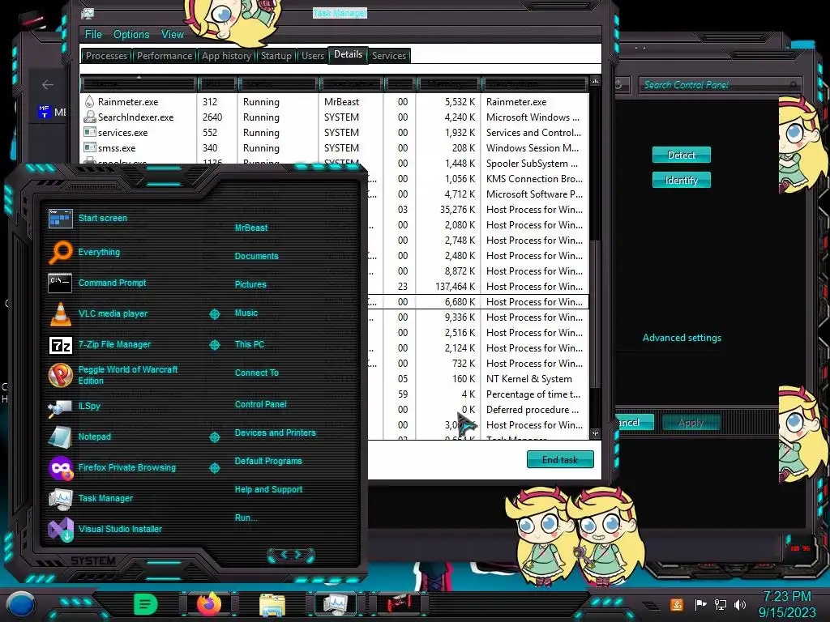The width and height of the screenshot is (830, 622).
Task: Click Task Manager scrollbar up arrow
Action: (596, 81)
